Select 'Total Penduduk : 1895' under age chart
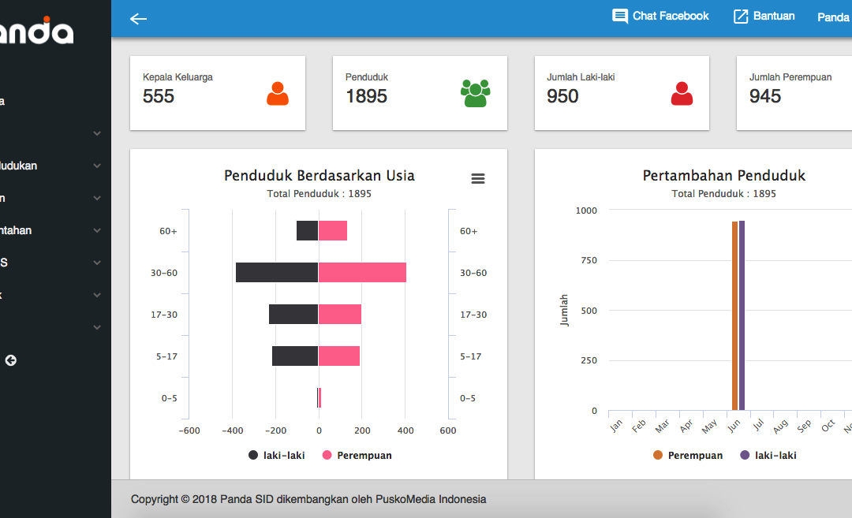852x518 pixels. (319, 193)
